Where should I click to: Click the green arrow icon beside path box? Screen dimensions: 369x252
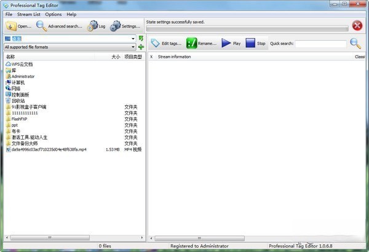(141, 39)
